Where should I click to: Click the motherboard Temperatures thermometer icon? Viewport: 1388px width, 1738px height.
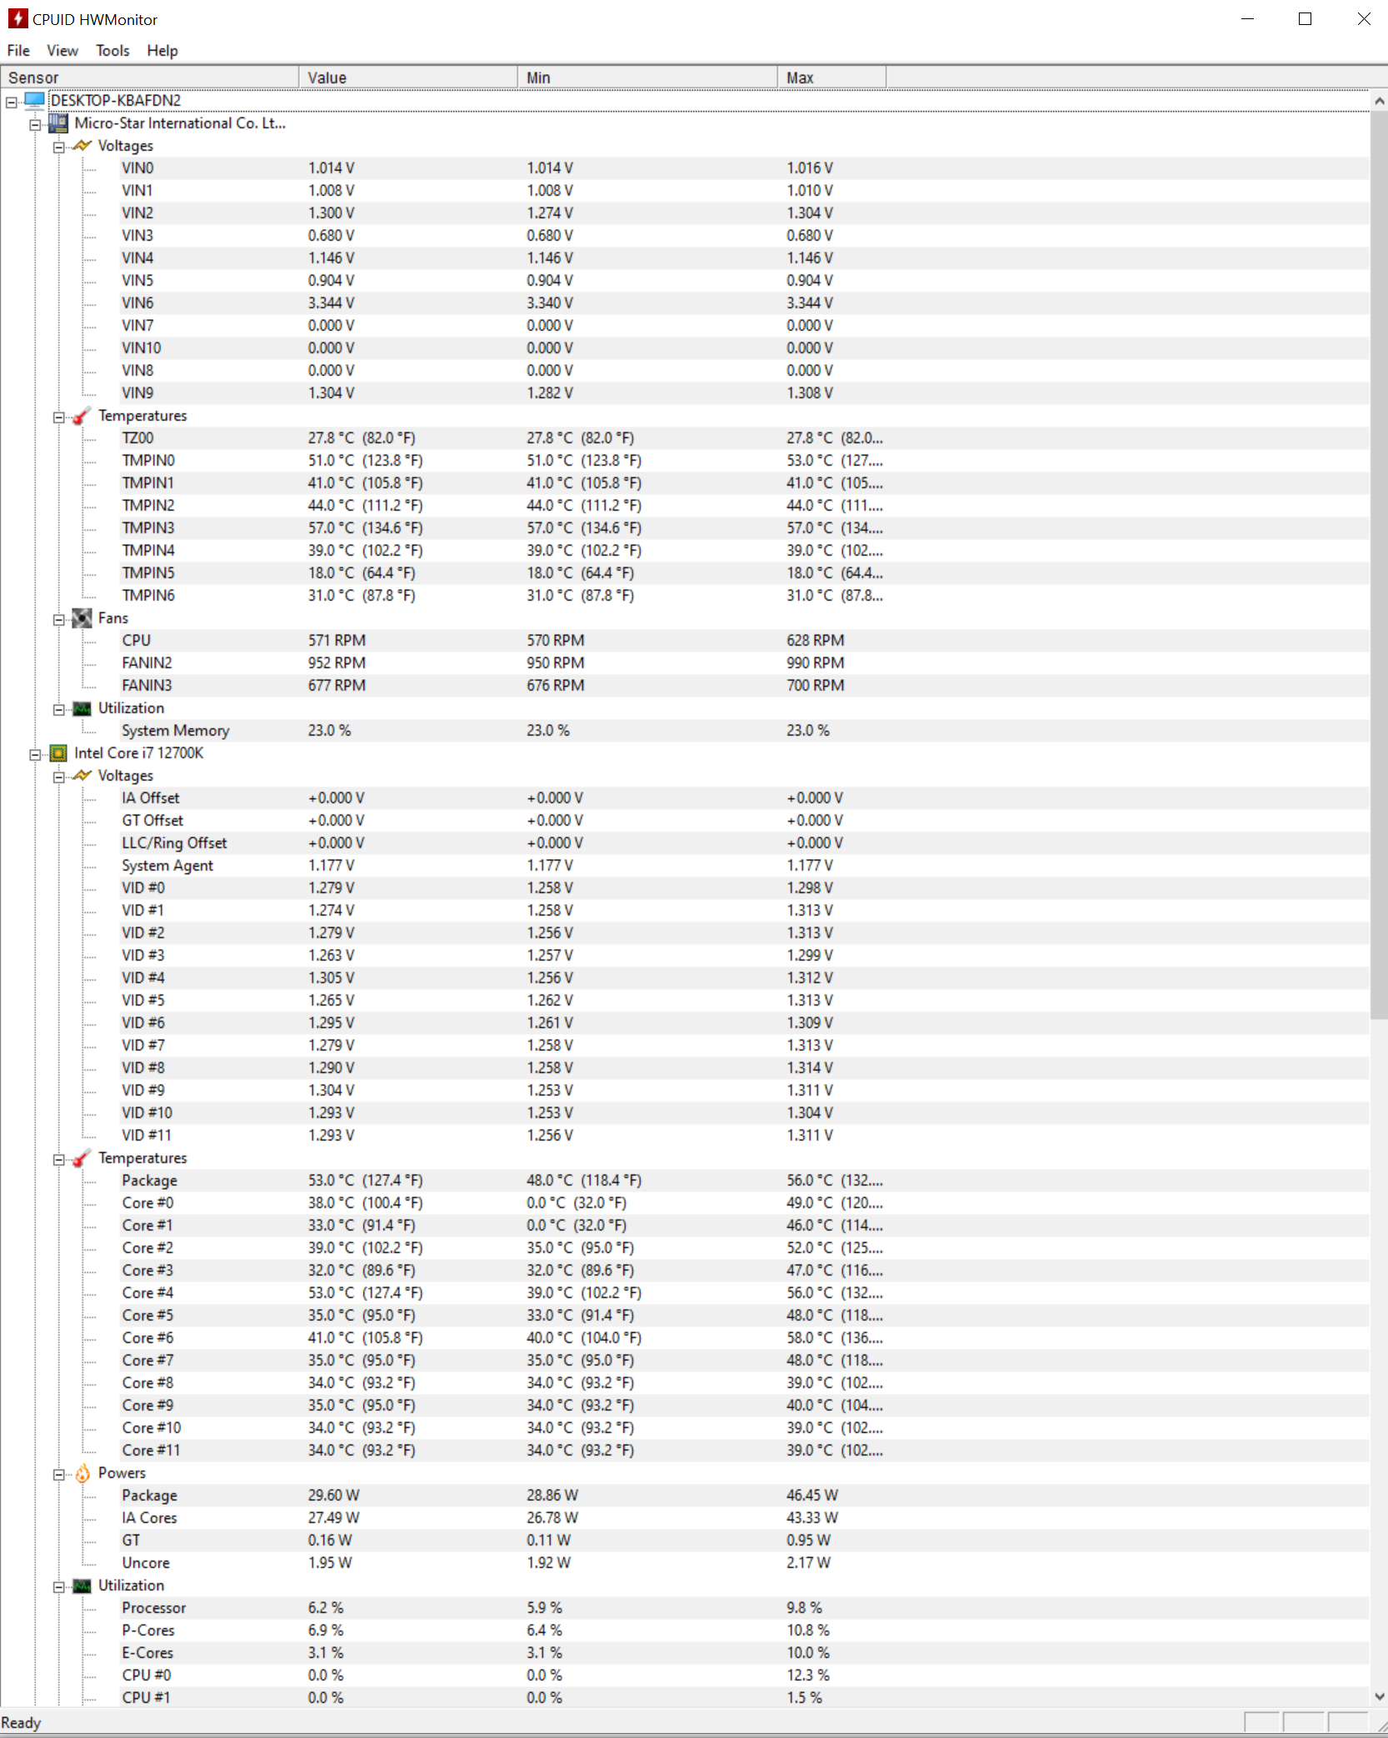[x=82, y=416]
